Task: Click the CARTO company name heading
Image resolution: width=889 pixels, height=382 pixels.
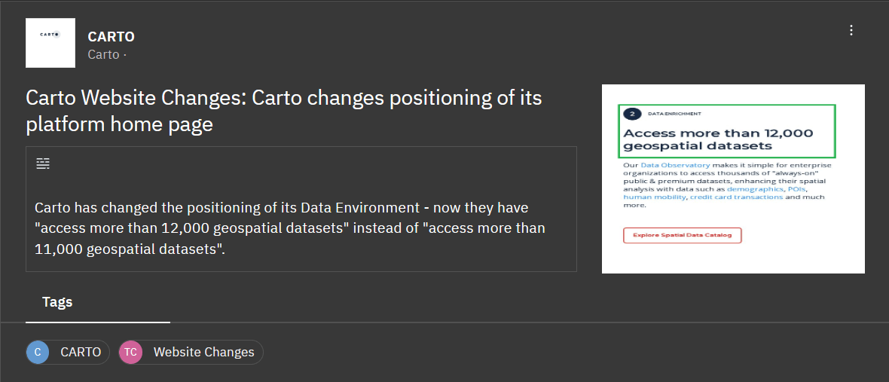Action: [x=112, y=37]
